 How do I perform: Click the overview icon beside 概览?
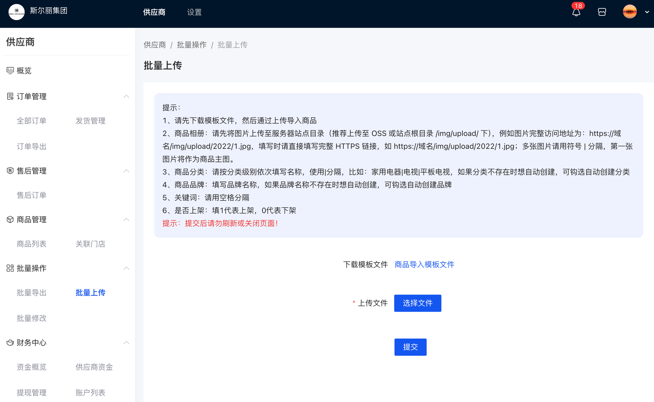click(10, 71)
